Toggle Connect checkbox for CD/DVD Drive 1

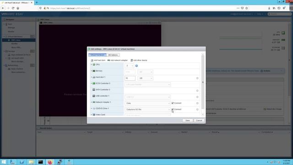point(173,109)
